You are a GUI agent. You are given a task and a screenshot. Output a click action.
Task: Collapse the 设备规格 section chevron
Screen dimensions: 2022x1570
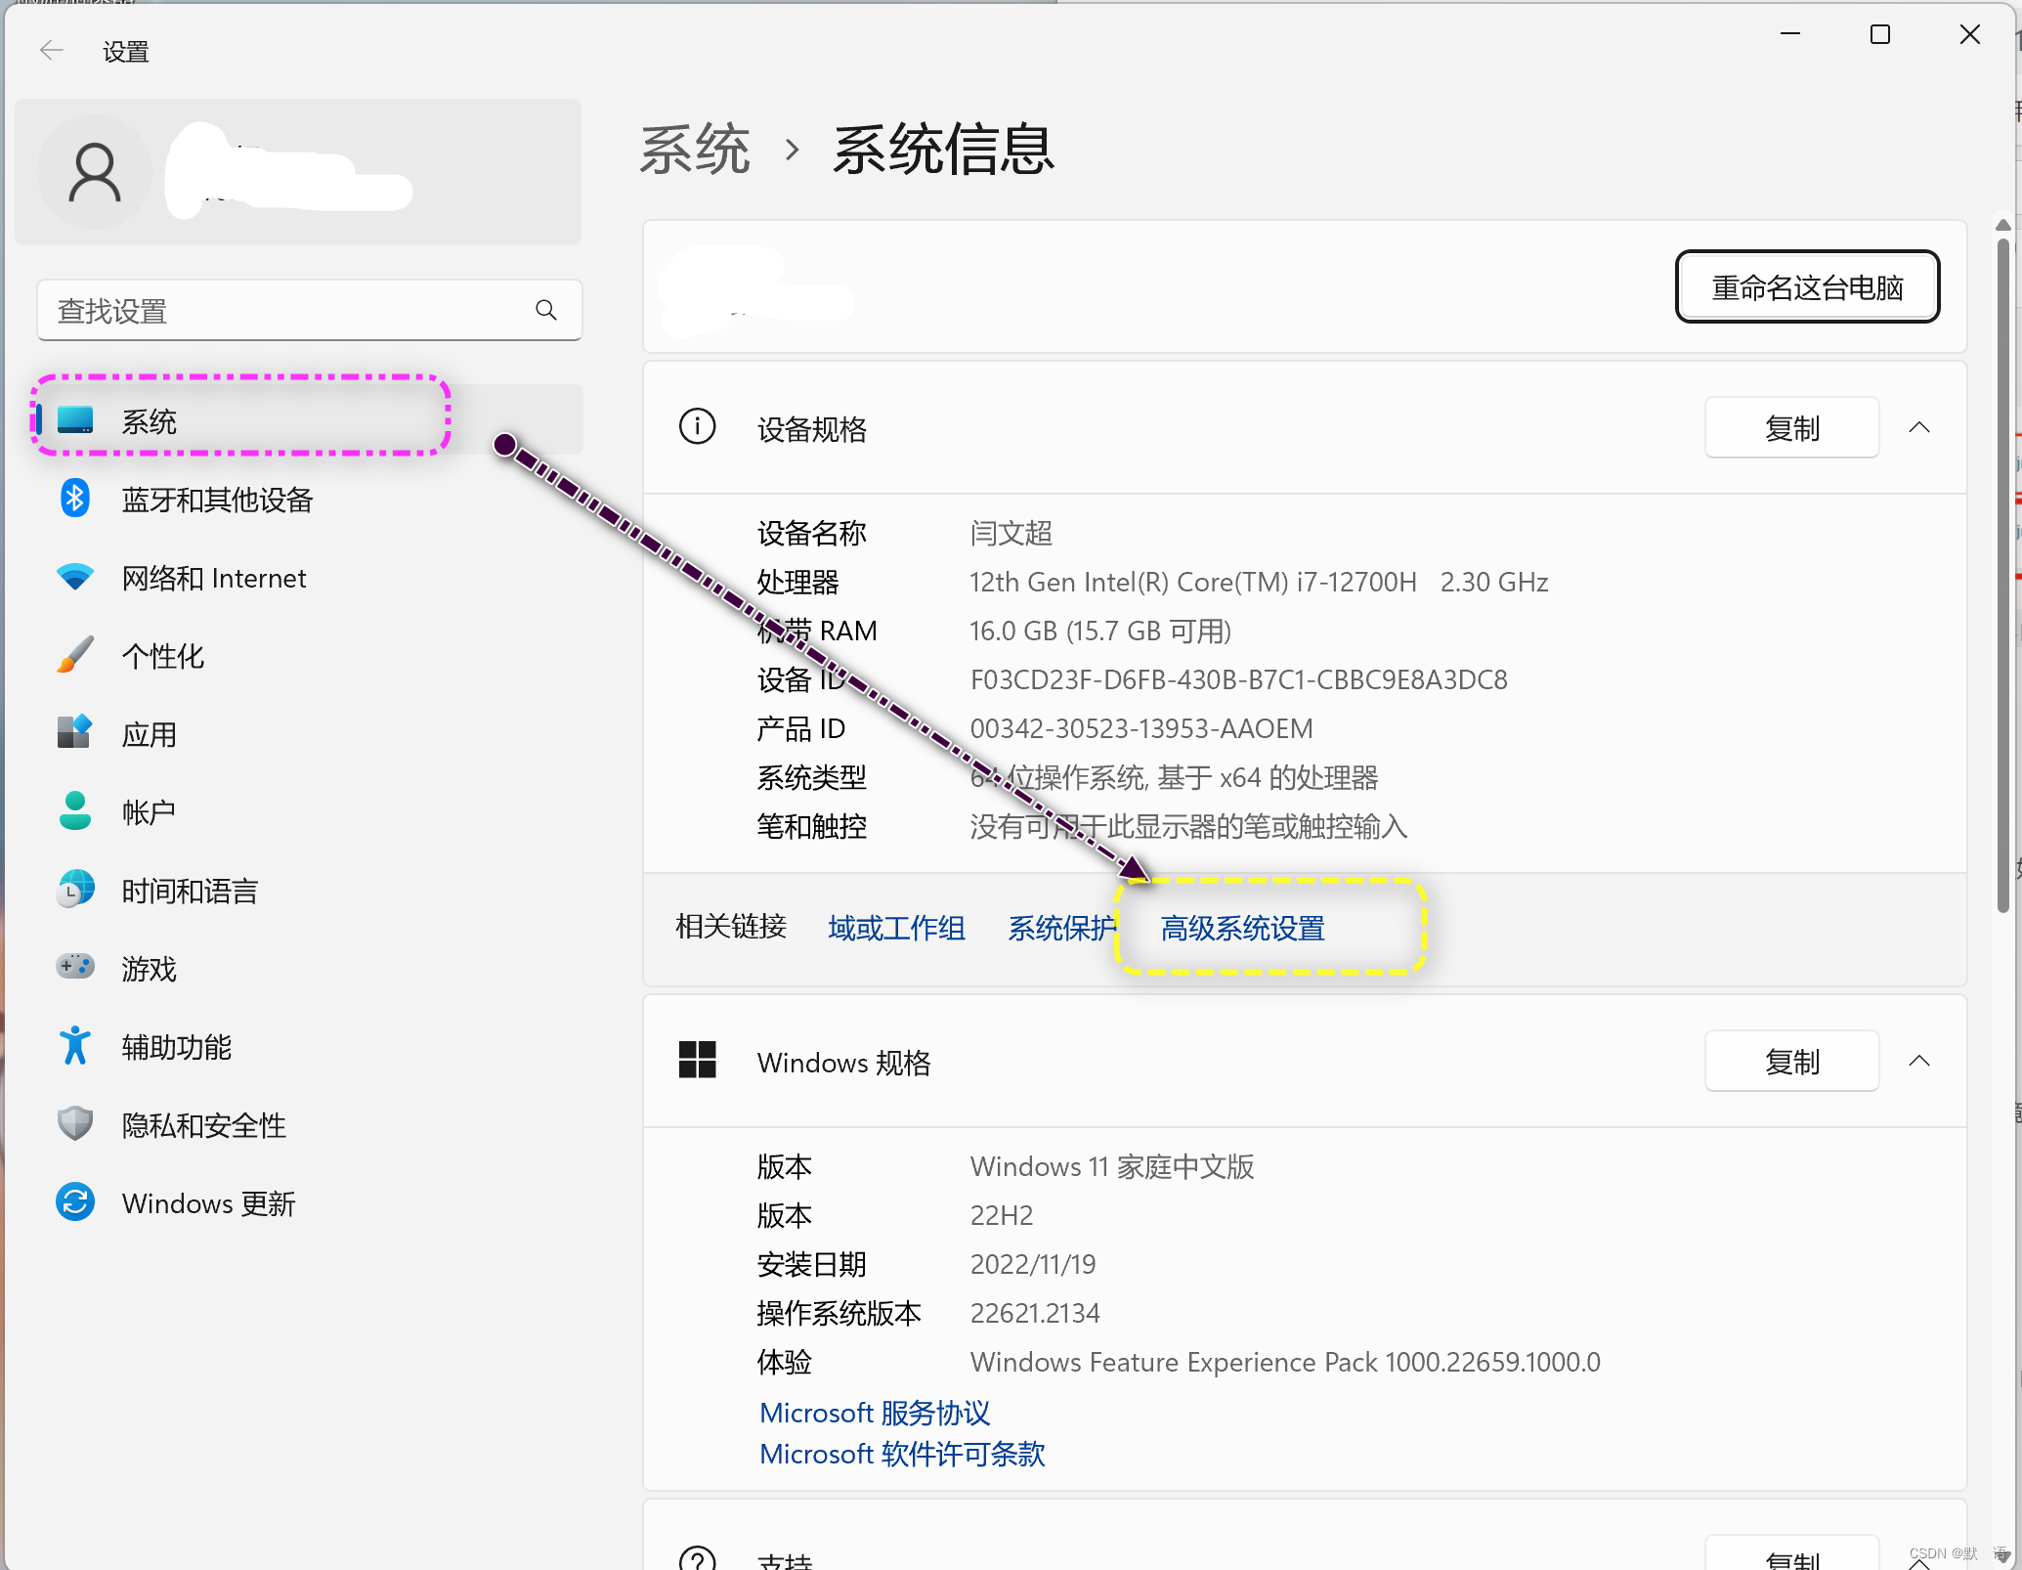1918,428
